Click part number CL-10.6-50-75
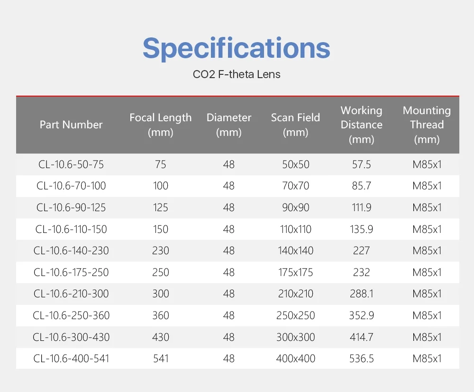 71,164
